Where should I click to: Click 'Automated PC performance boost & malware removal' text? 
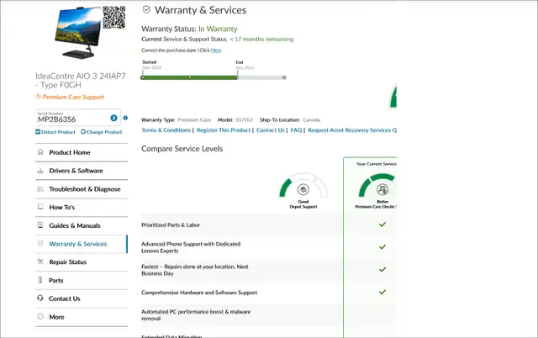[196, 315]
